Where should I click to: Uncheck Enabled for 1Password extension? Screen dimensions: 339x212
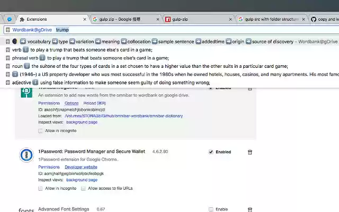tap(211, 152)
